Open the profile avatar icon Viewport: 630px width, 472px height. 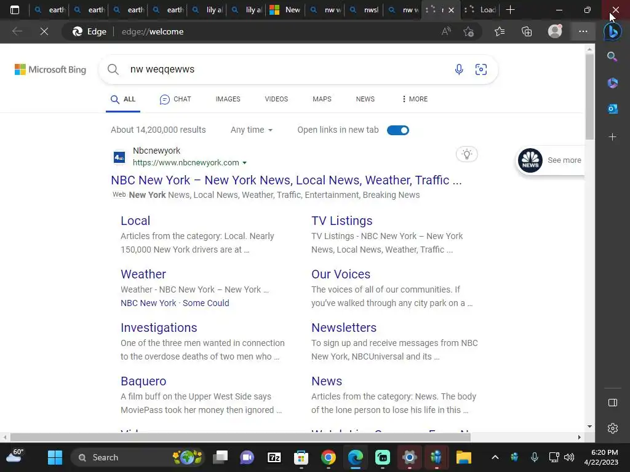[x=555, y=31]
